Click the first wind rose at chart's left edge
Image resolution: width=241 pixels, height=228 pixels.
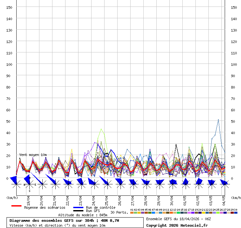[16, 184]
